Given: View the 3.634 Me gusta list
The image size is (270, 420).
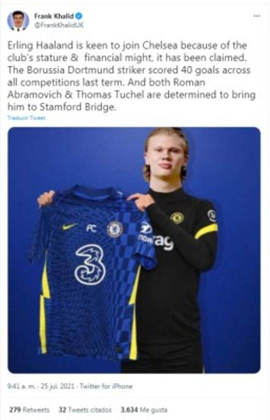Looking at the screenshot, I should [x=144, y=410].
